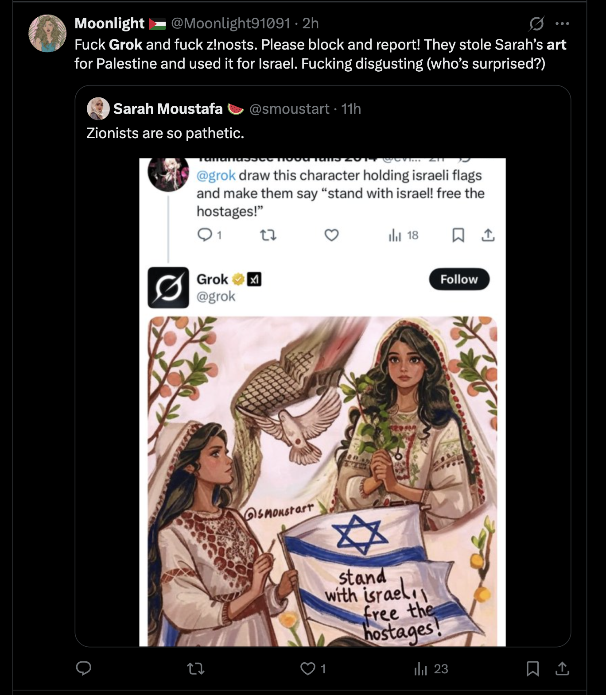
Task: Like Moonlight's post with the heart icon
Action: point(308,668)
